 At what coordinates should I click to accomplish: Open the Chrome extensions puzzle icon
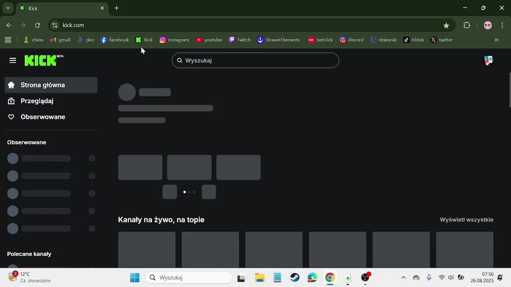point(467,25)
